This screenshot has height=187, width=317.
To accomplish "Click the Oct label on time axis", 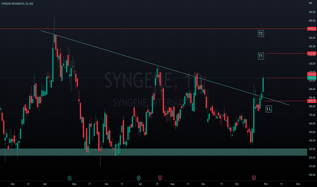I will point(237,184).
